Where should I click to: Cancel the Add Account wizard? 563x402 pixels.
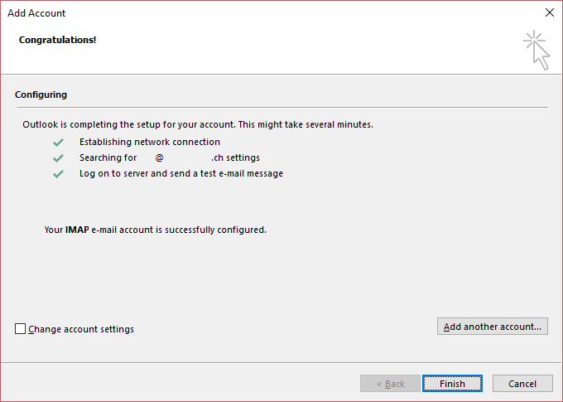tap(522, 384)
